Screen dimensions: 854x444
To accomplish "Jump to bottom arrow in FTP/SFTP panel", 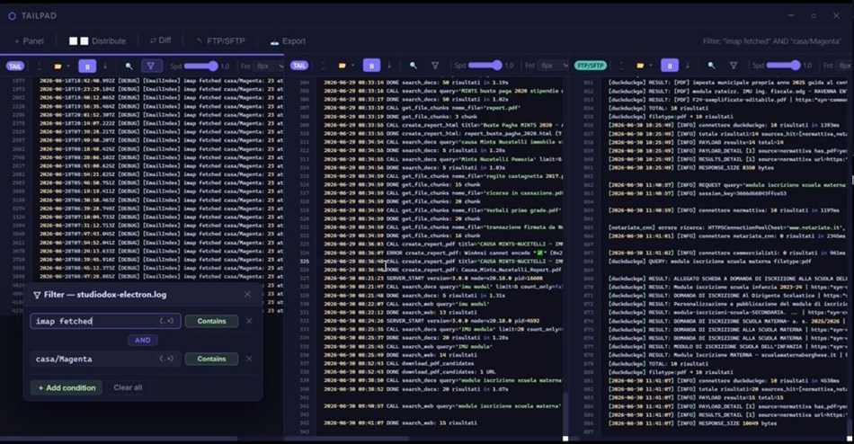I will 688,66.
